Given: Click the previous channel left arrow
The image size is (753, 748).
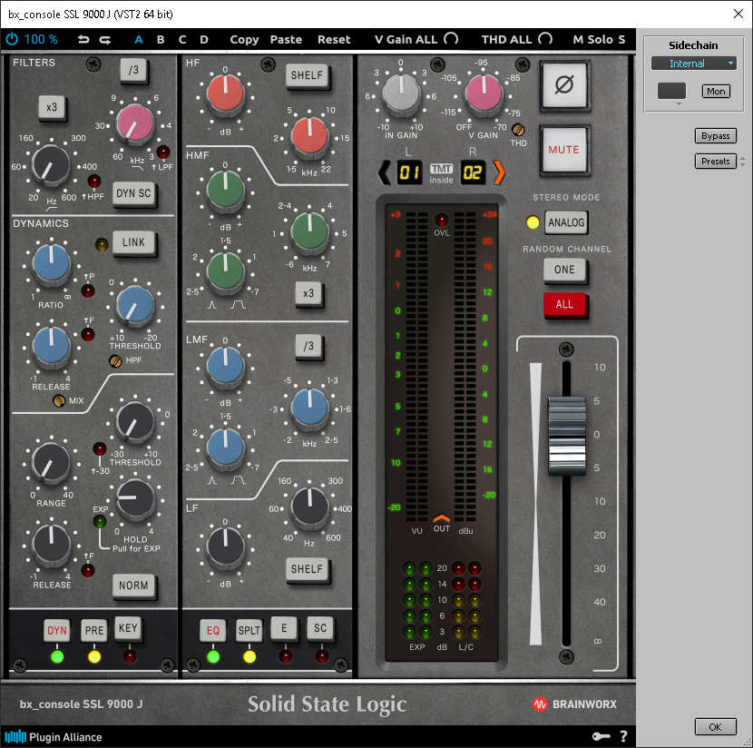Looking at the screenshot, I should (x=384, y=171).
